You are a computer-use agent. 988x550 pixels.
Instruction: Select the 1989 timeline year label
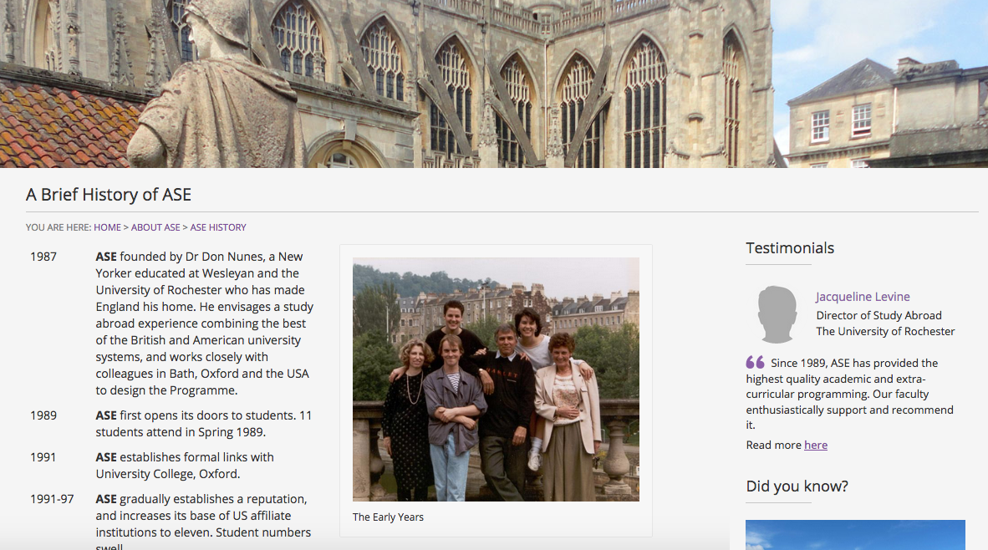coord(43,415)
